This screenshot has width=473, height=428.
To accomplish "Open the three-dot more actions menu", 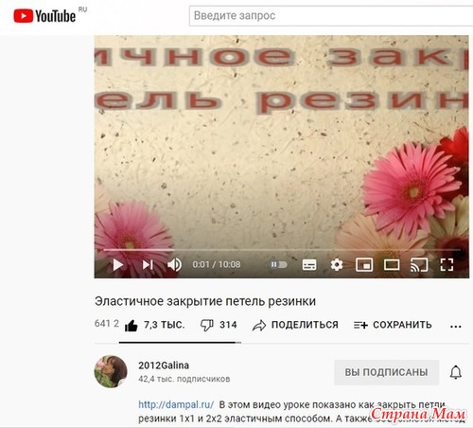I will (x=456, y=327).
